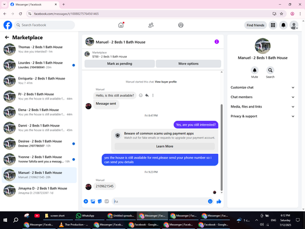The height and width of the screenshot is (229, 305).
Task: Click the Find friends button
Action: [256, 25]
